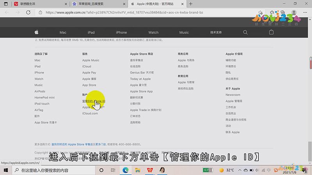Open Apple Trade In 换购计划 link
The image size is (312, 175).
[145, 110]
